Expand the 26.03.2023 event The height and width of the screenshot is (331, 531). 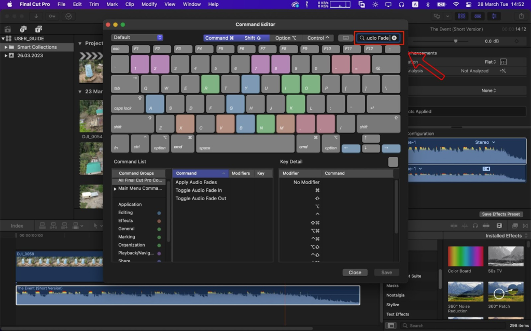(6, 55)
